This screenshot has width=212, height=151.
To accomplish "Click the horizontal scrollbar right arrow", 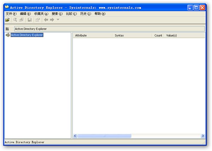I will (x=203, y=136).
